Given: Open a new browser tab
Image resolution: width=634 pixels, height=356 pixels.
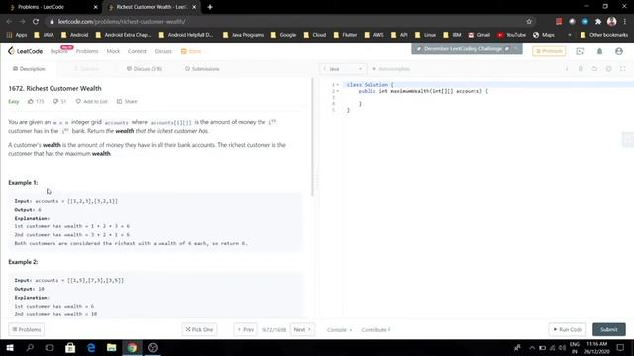Looking at the screenshot, I should click(210, 7).
